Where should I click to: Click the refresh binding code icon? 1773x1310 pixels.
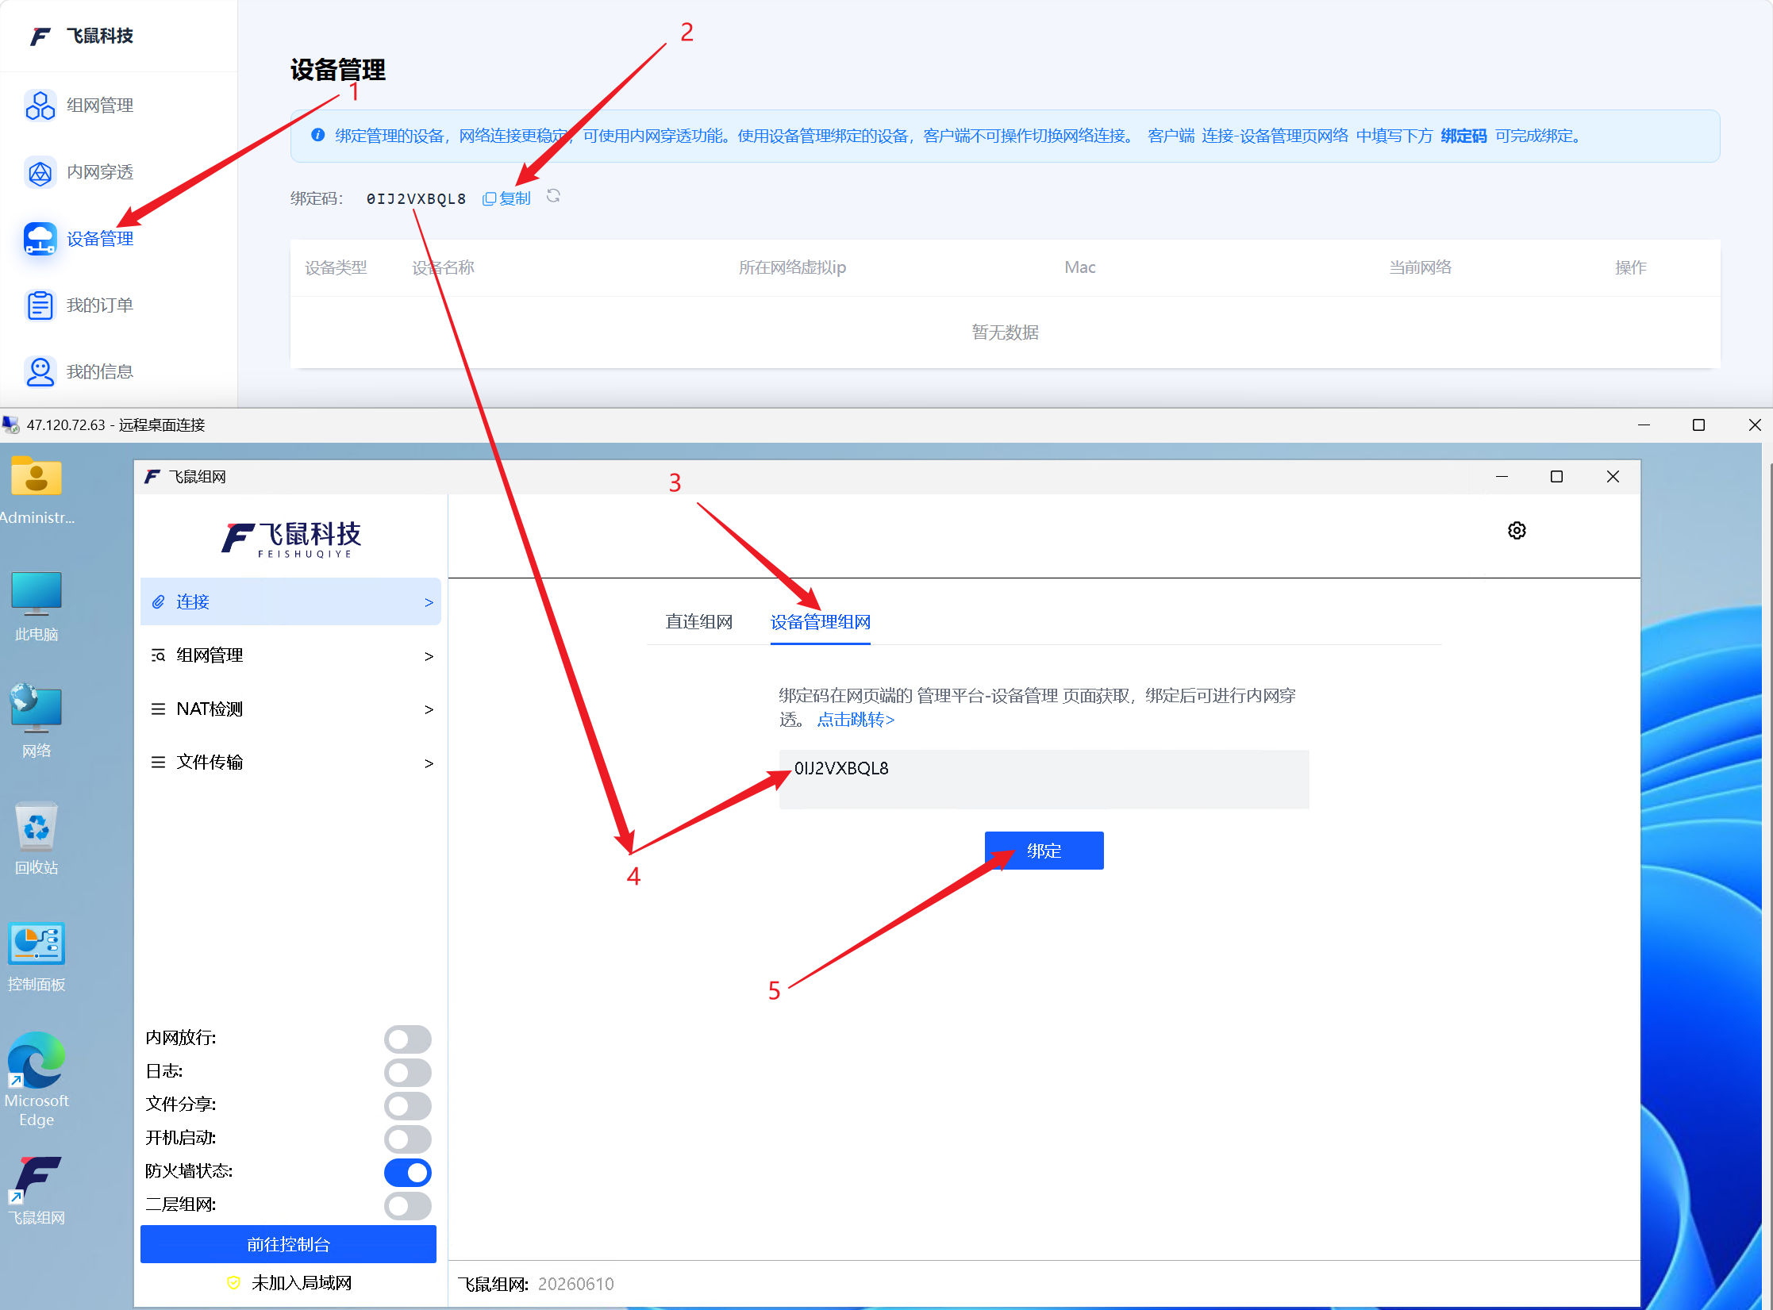coord(553,196)
